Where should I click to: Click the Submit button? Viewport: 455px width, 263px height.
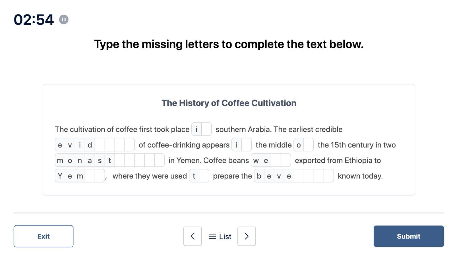[408, 236]
